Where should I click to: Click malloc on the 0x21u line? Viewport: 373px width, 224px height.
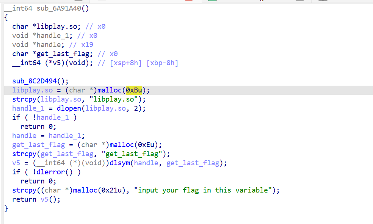85,190
